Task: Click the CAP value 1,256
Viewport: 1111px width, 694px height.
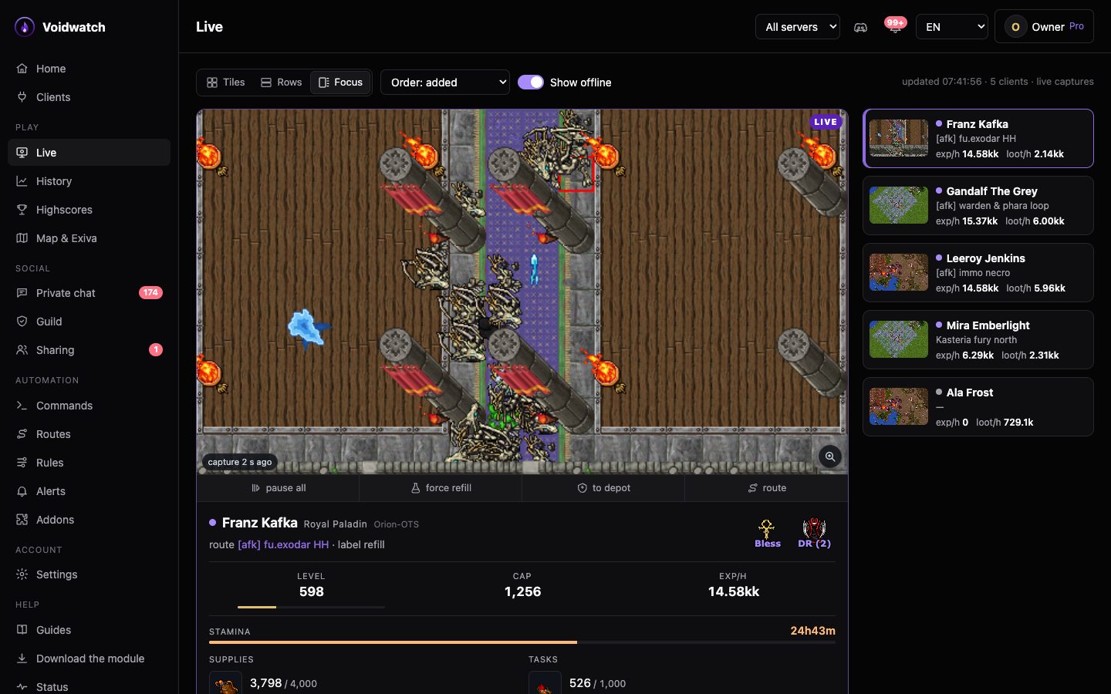Action: click(522, 591)
